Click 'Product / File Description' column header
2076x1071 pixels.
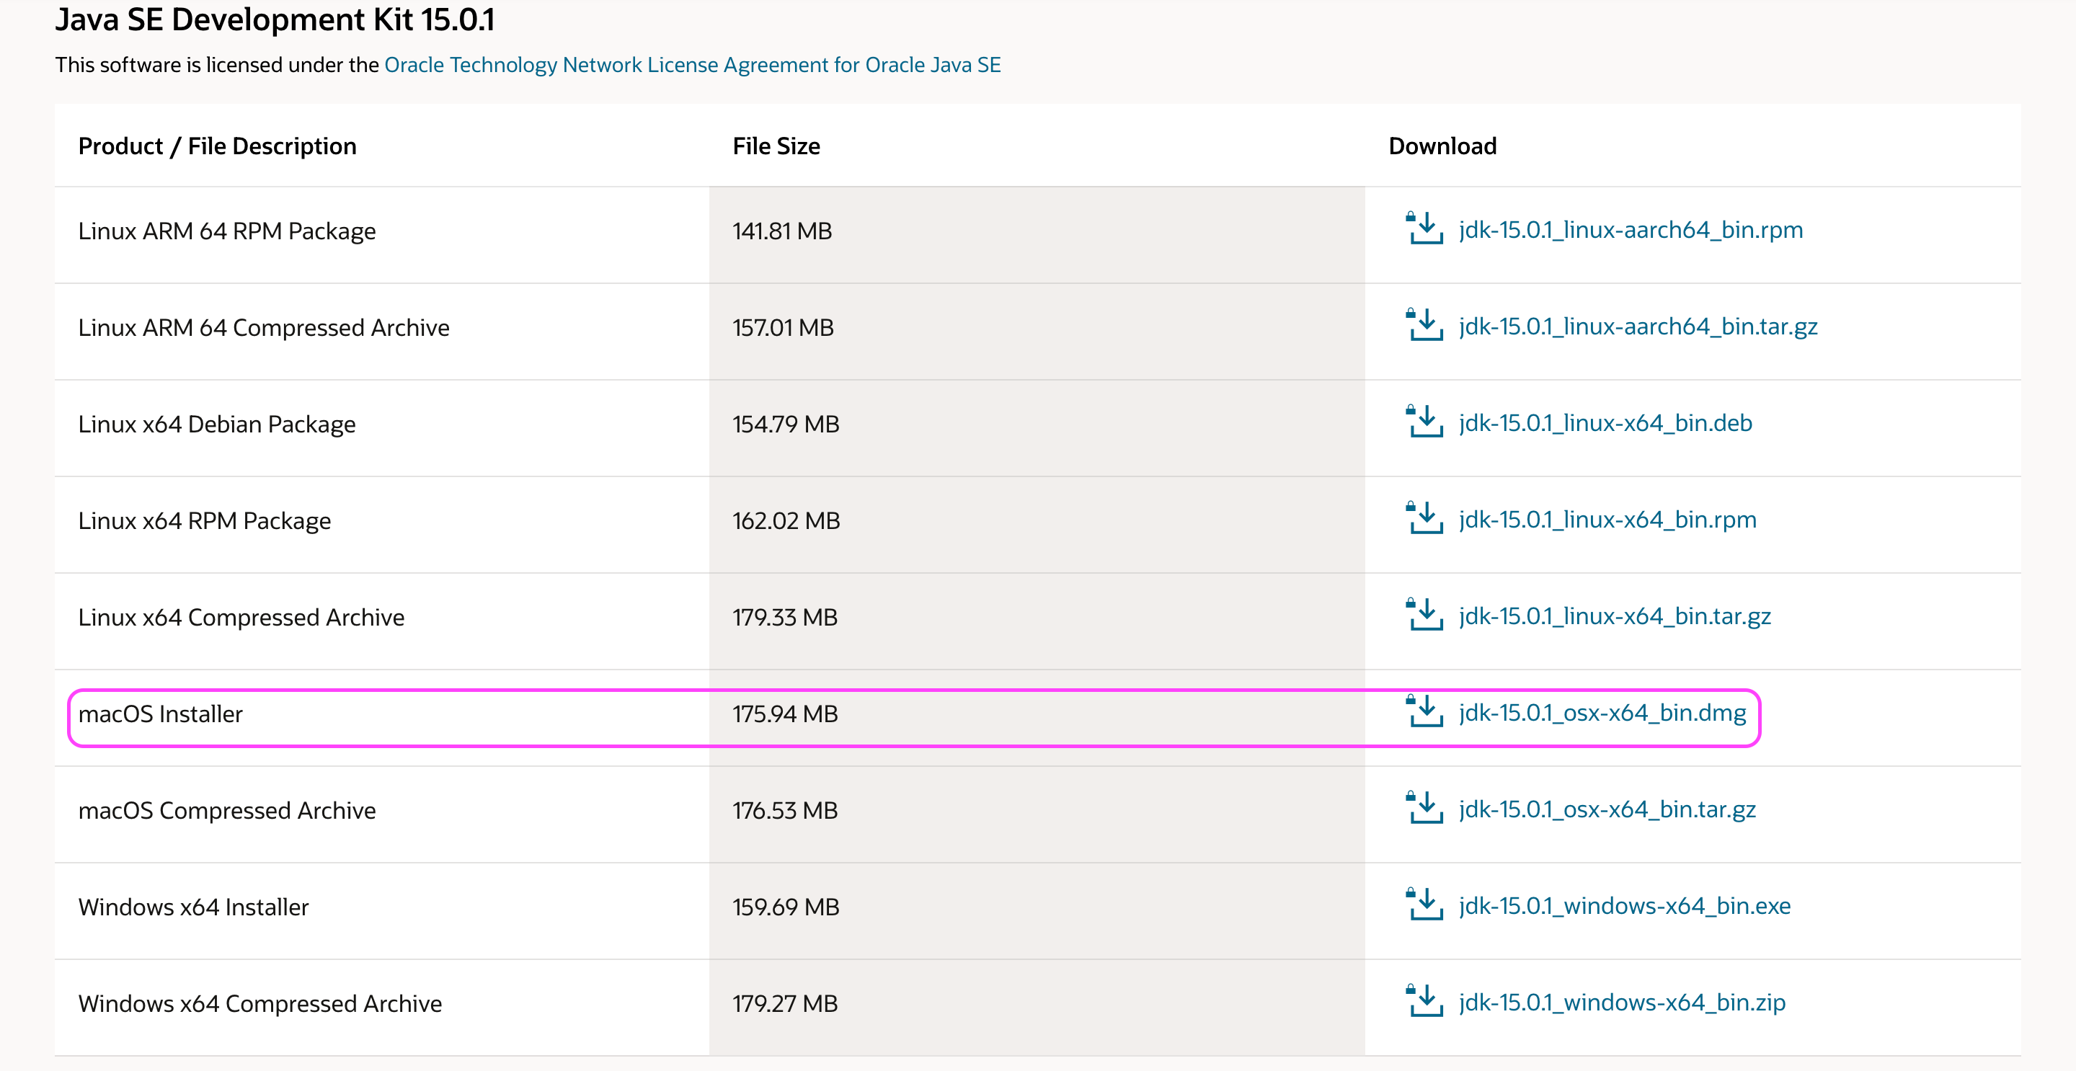218,146
